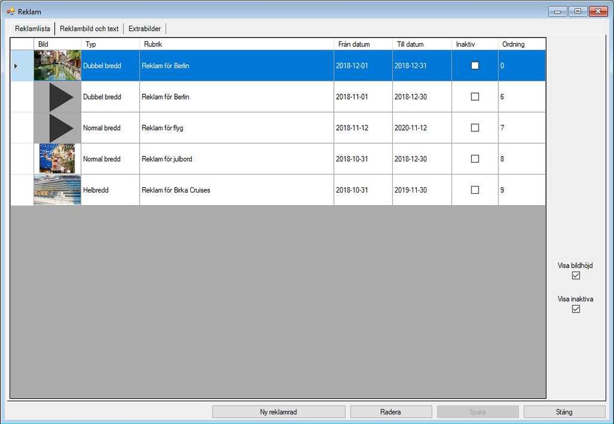
Task: Toggle Inaktiv checkbox for Reklam för julbord
Action: pyautogui.click(x=475, y=158)
